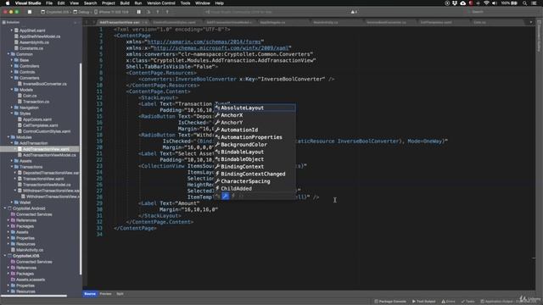
Task: Open ControlCustomStyles.xaml file
Action: (x=47, y=131)
